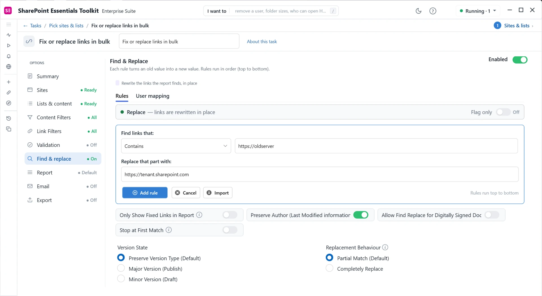
Task: Open the About this task link
Action: 262,41
